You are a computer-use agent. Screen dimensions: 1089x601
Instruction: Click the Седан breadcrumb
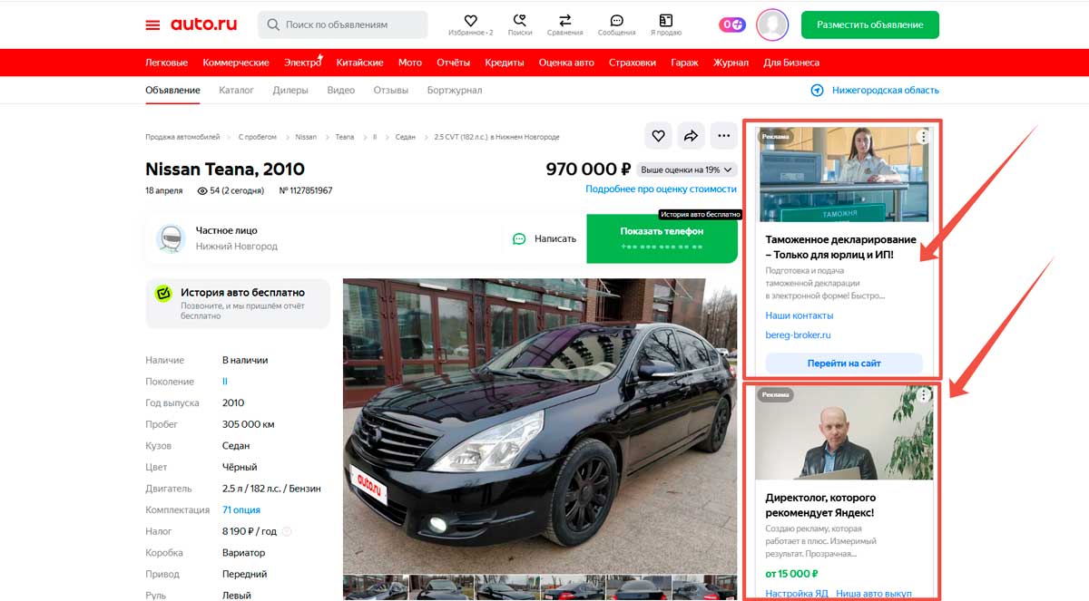[406, 137]
